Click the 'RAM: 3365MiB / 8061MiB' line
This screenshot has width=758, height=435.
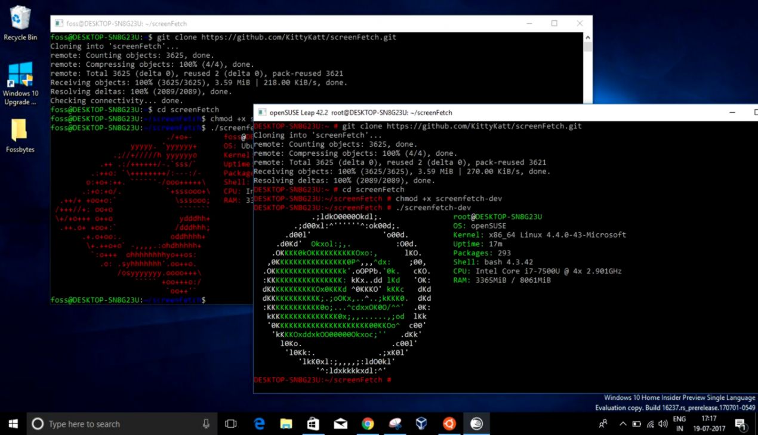502,280
